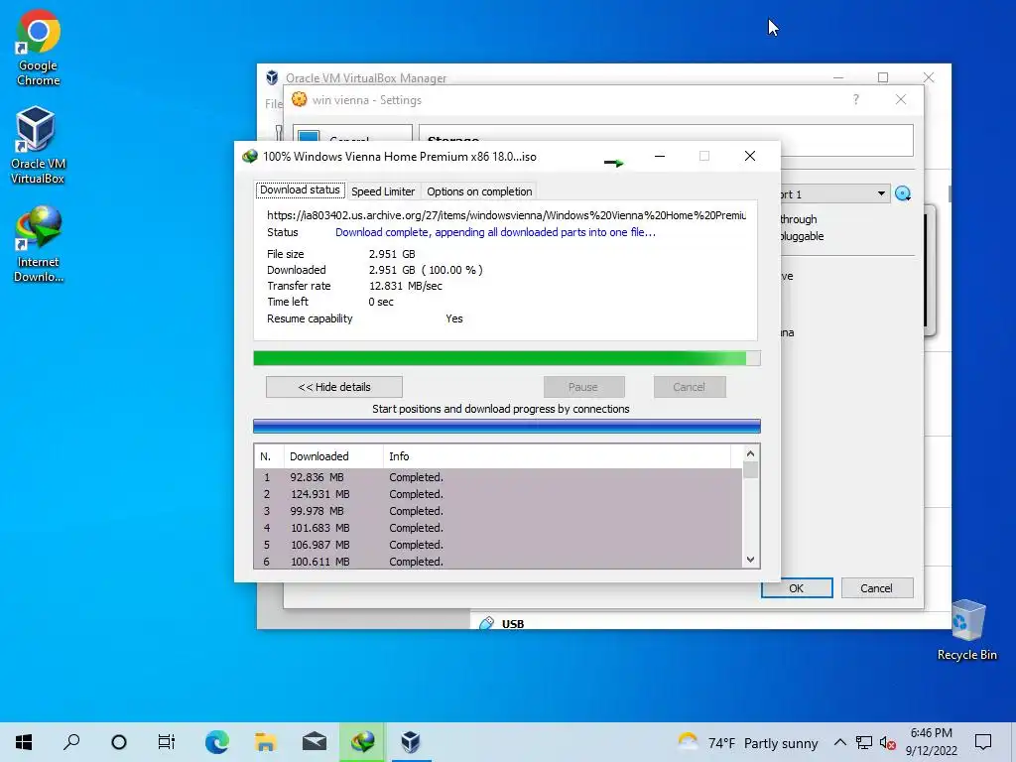
Task: Open the Recycle Bin
Action: click(x=966, y=630)
